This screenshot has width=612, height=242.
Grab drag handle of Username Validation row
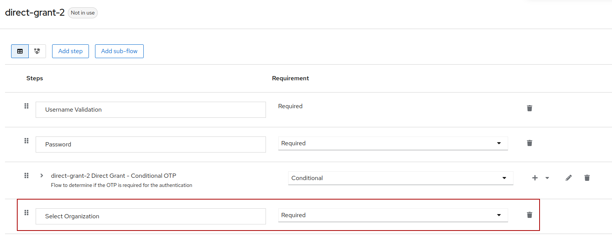[26, 106]
